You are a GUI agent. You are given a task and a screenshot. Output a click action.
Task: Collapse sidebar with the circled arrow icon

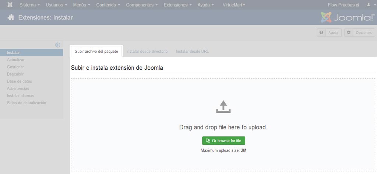coord(58,45)
